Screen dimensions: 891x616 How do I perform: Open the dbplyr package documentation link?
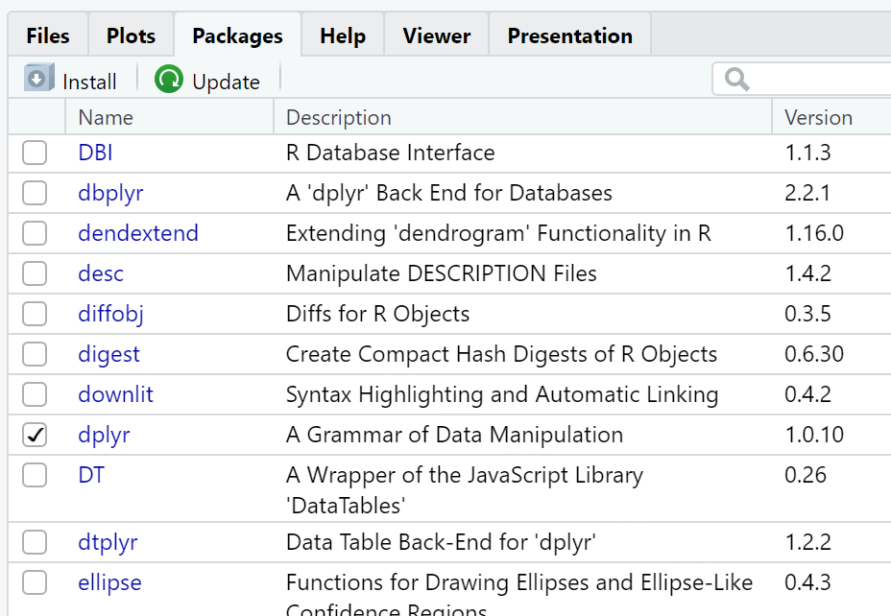tap(110, 193)
